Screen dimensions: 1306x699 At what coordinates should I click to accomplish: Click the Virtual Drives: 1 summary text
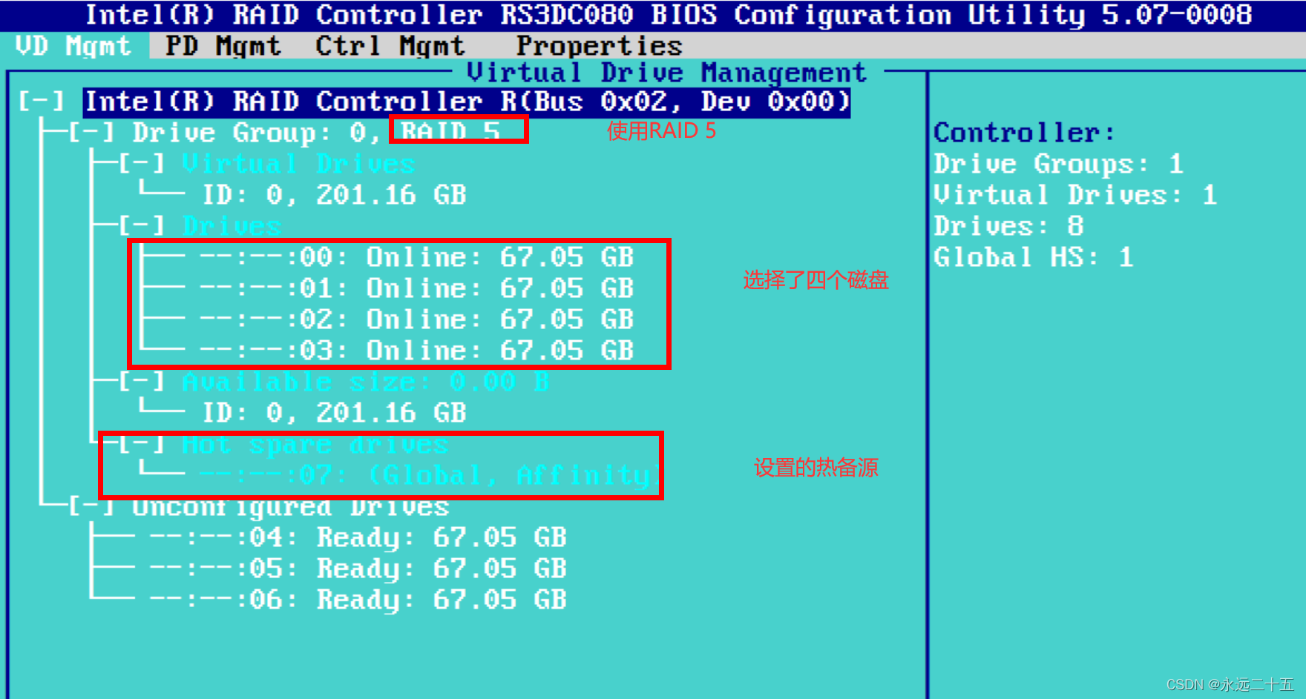pos(1075,195)
